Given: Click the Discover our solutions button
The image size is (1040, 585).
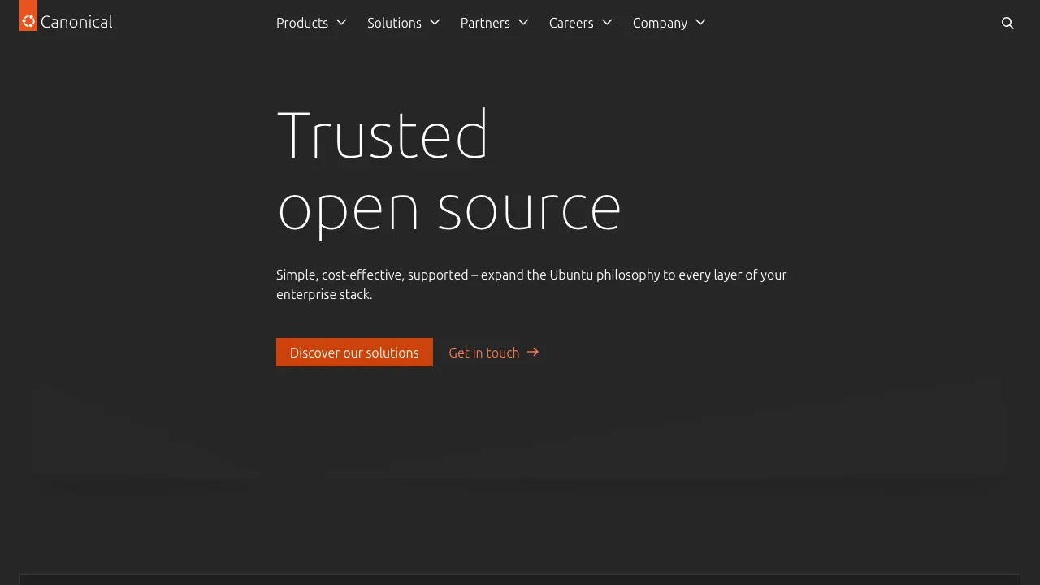Looking at the screenshot, I should pyautogui.click(x=354, y=352).
